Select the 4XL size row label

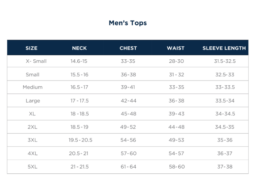(x=33, y=154)
